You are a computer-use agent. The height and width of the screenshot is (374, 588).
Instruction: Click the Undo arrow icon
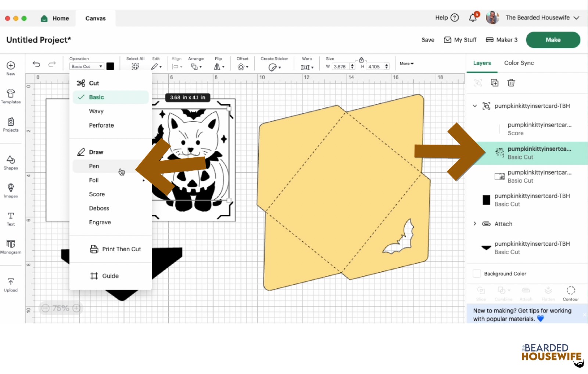point(36,64)
